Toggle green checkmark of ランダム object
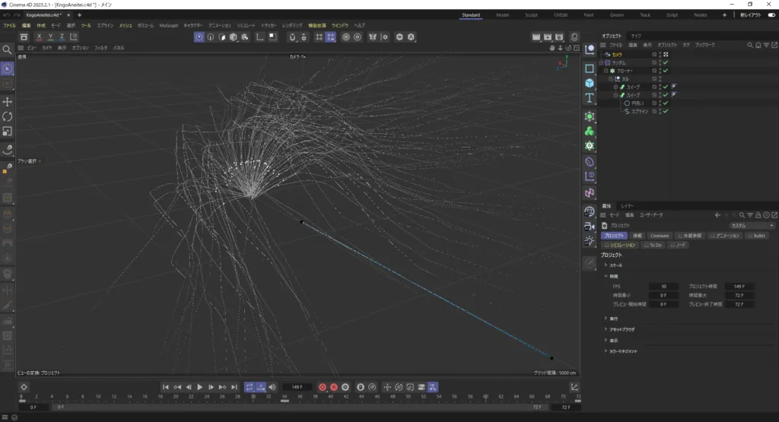This screenshot has height=422, width=779. (666, 62)
